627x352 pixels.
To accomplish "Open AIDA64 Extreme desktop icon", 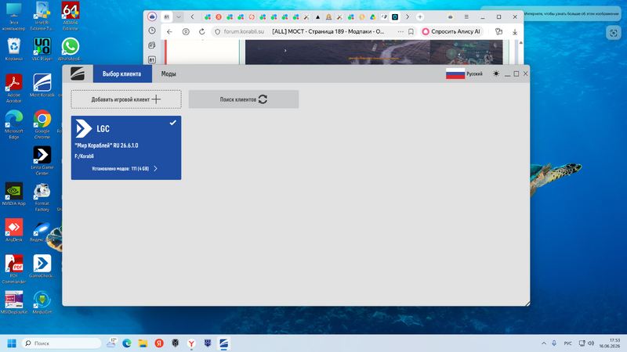I will [71, 16].
